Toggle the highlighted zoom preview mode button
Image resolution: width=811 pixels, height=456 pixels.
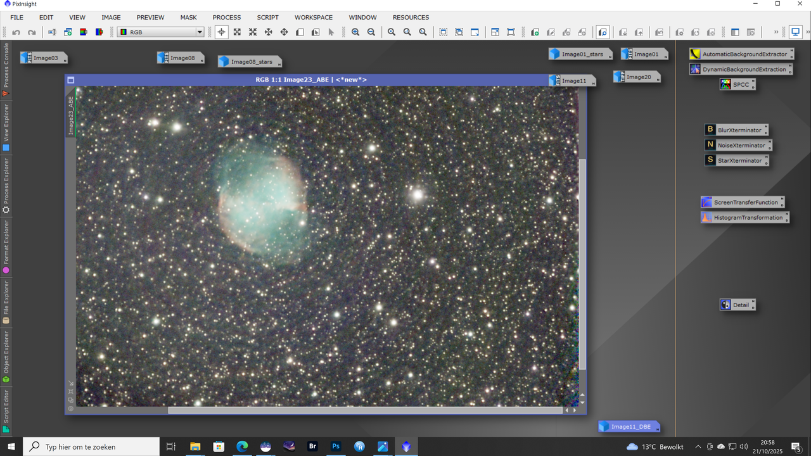603,32
